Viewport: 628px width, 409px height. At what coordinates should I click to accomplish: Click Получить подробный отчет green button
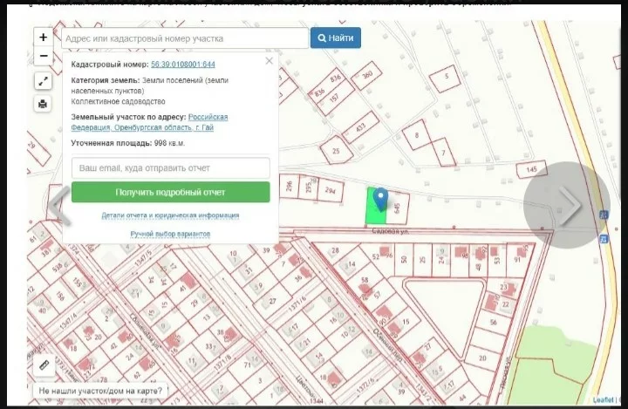coord(170,192)
